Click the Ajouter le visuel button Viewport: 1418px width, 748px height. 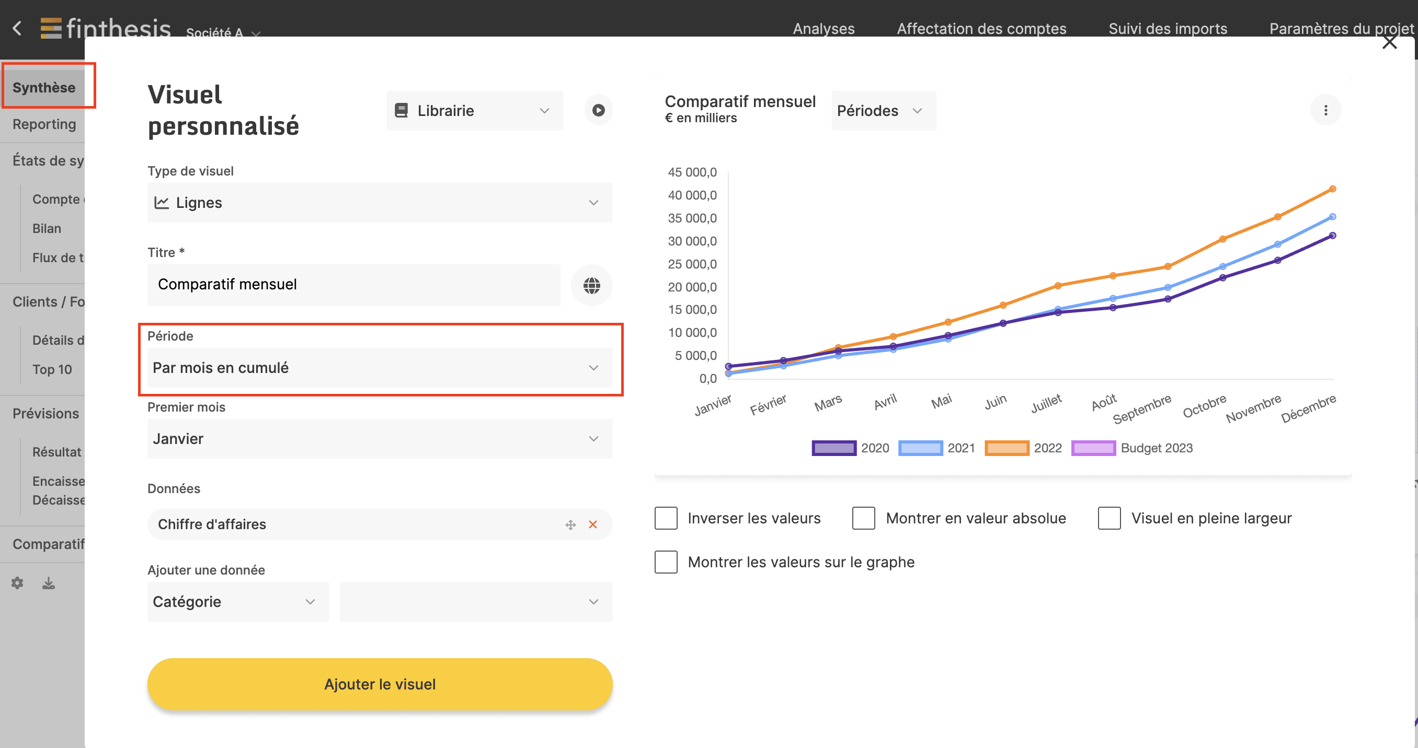pyautogui.click(x=379, y=684)
